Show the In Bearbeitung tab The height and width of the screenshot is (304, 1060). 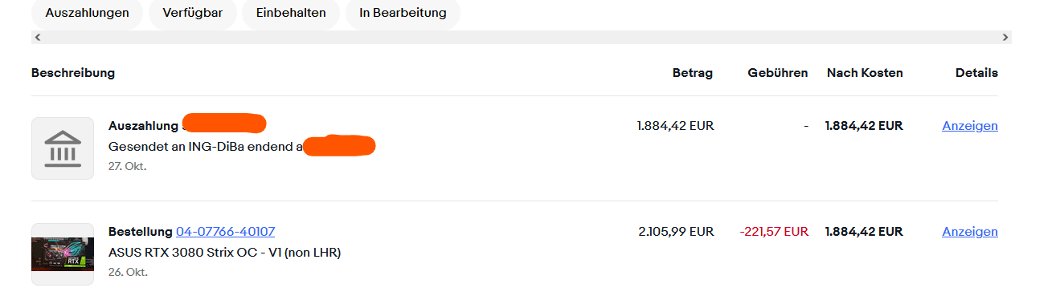(x=403, y=13)
